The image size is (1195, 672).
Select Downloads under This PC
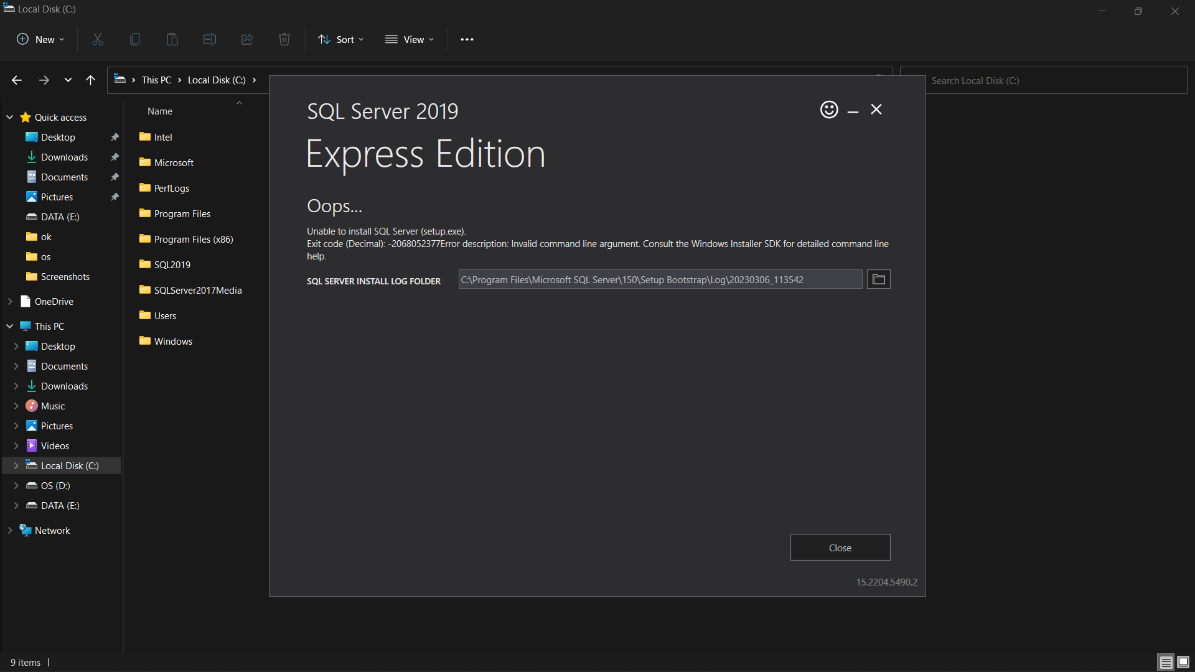[x=64, y=386]
